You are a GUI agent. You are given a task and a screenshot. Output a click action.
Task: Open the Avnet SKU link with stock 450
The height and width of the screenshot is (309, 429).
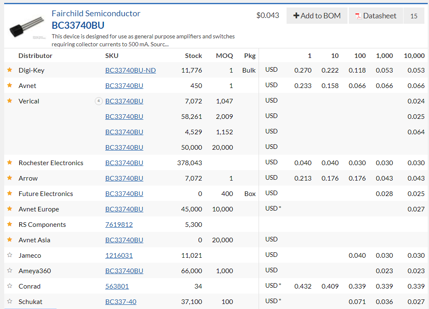(x=124, y=85)
